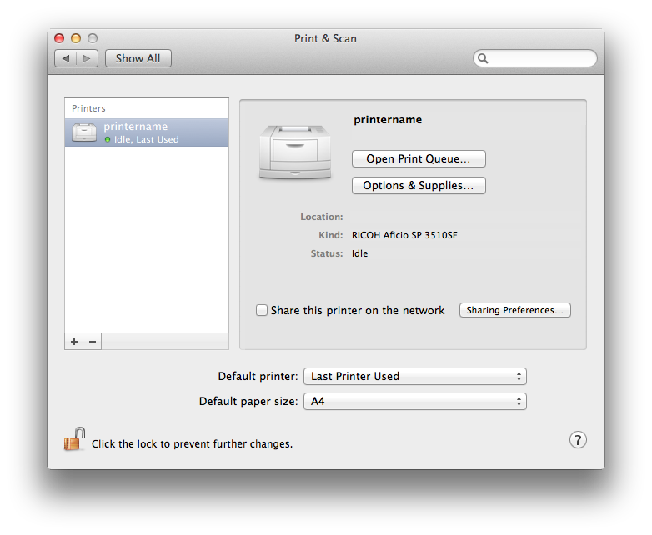The width and height of the screenshot is (652, 535).
Task: Click the Status: label
Action: coord(327,253)
